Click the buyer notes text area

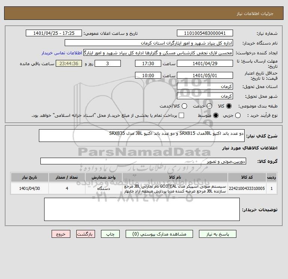tap(142, 209)
